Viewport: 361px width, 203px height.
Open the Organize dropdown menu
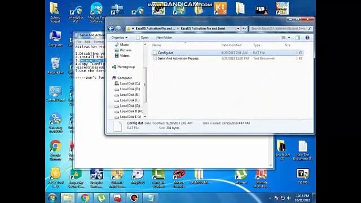[x=119, y=38]
